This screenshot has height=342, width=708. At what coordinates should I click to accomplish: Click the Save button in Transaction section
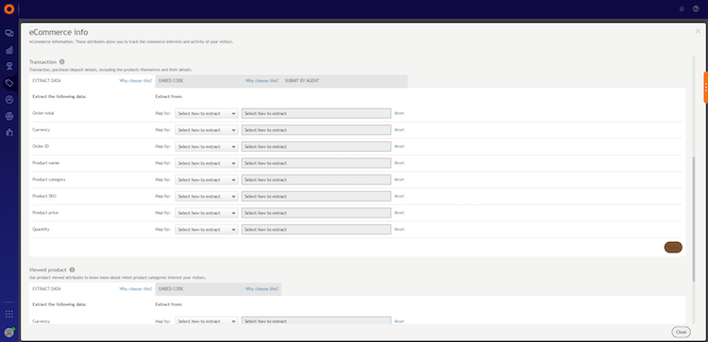[x=673, y=248]
